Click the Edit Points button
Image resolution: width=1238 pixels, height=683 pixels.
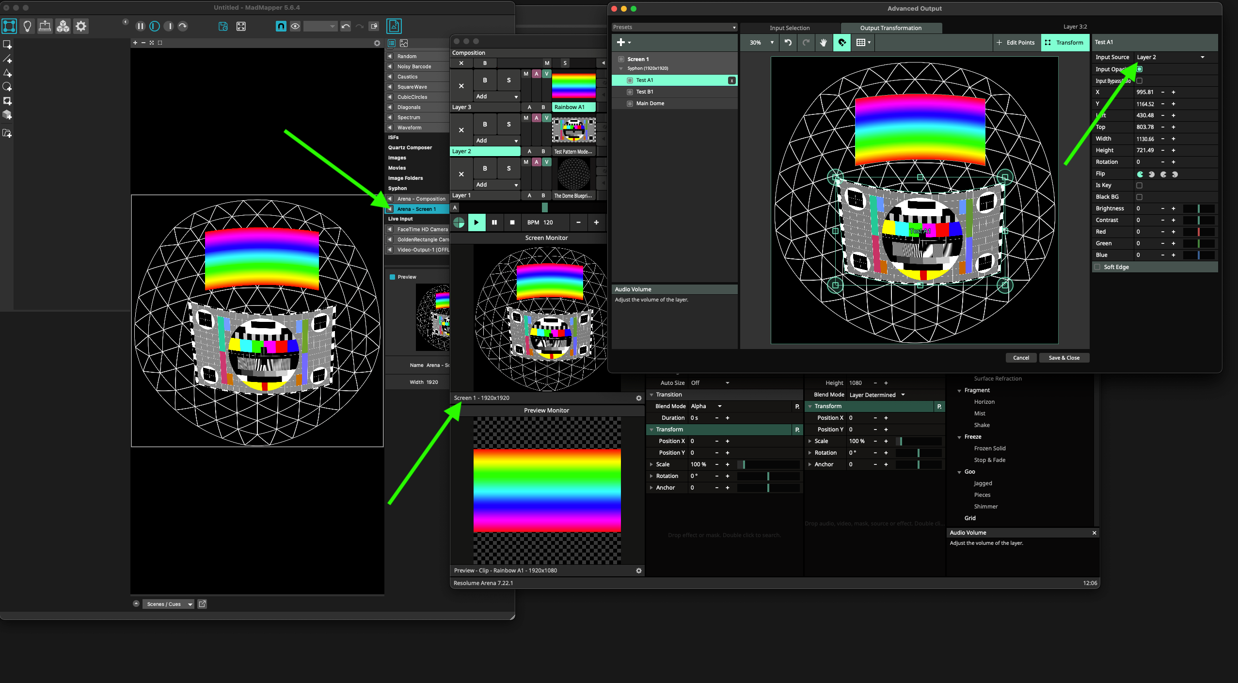point(1016,43)
